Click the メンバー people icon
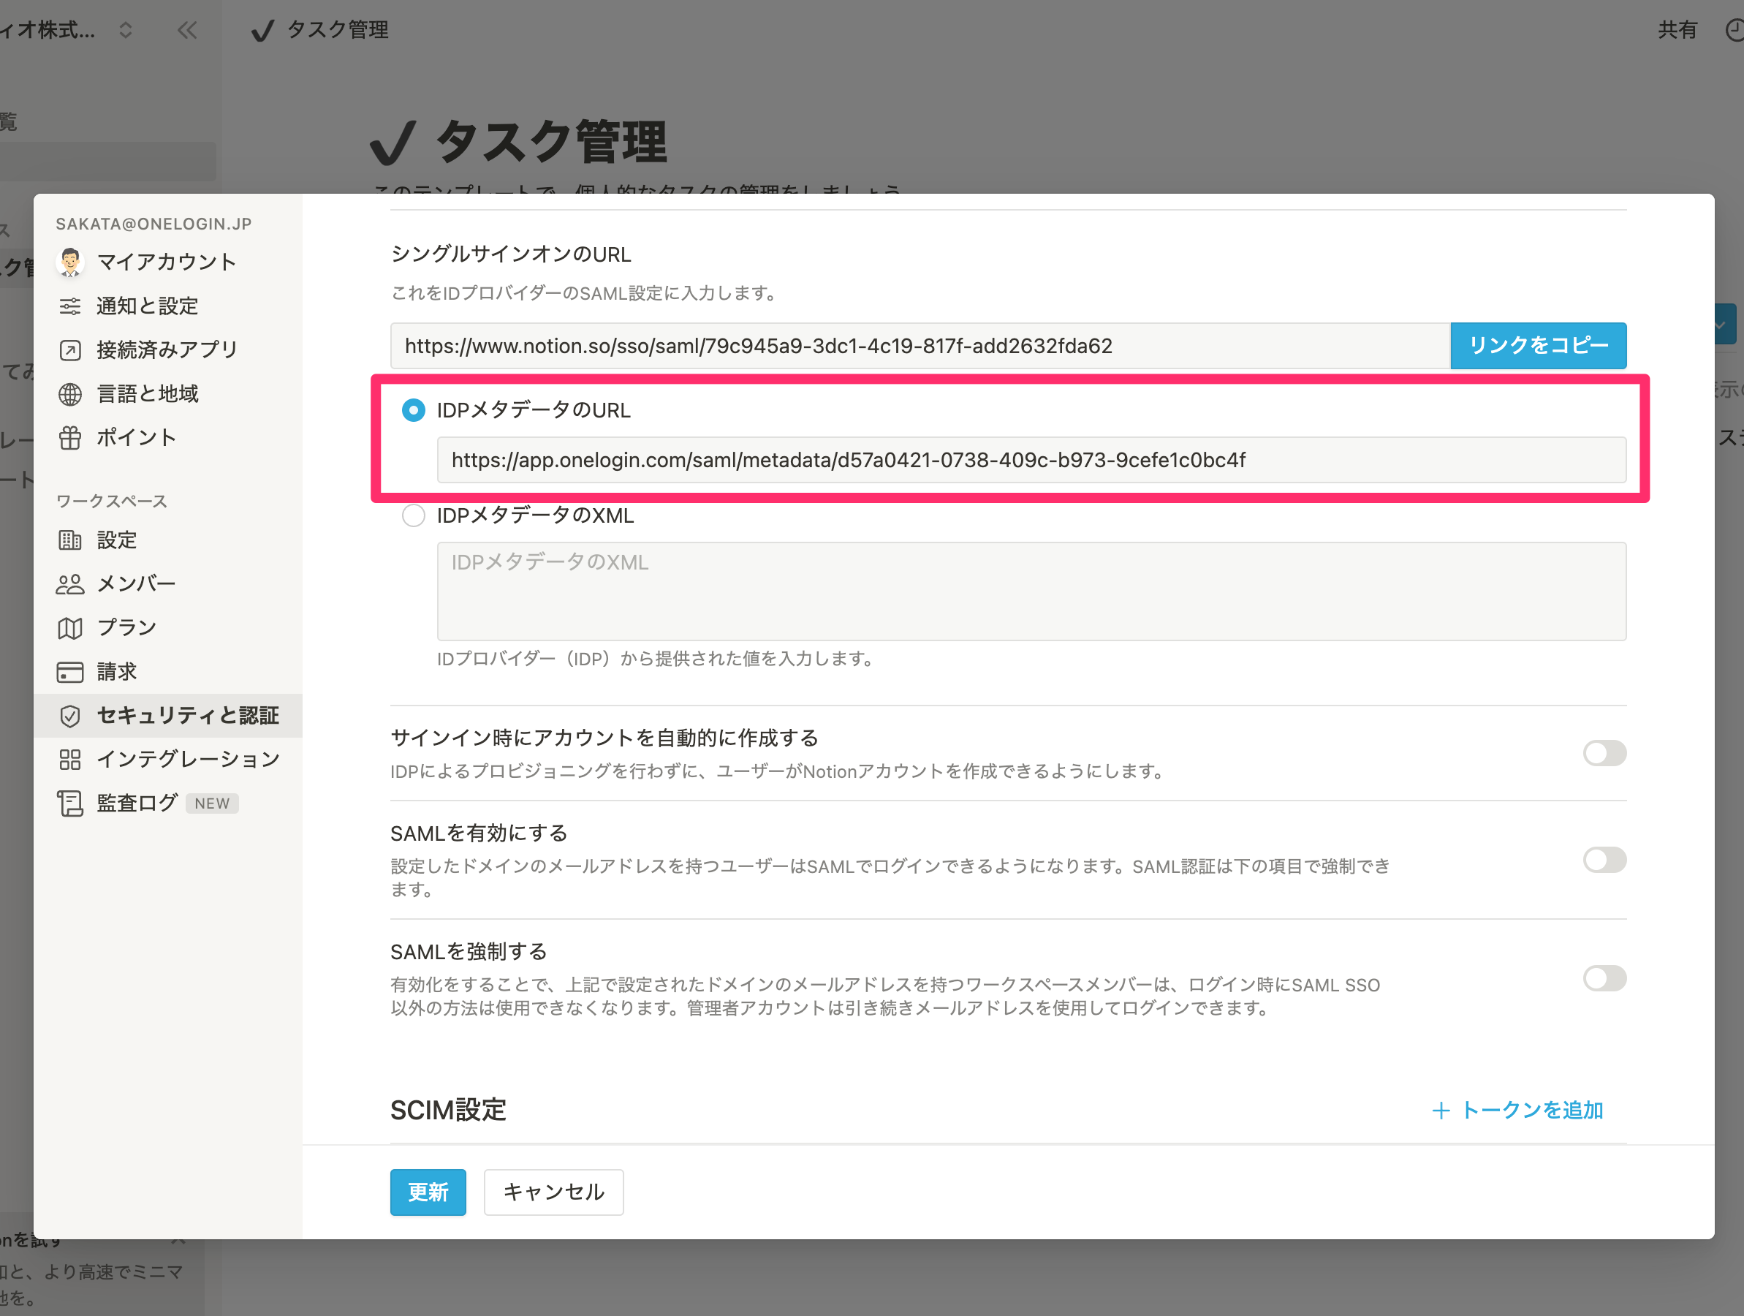Image resolution: width=1744 pixels, height=1316 pixels. click(x=70, y=584)
